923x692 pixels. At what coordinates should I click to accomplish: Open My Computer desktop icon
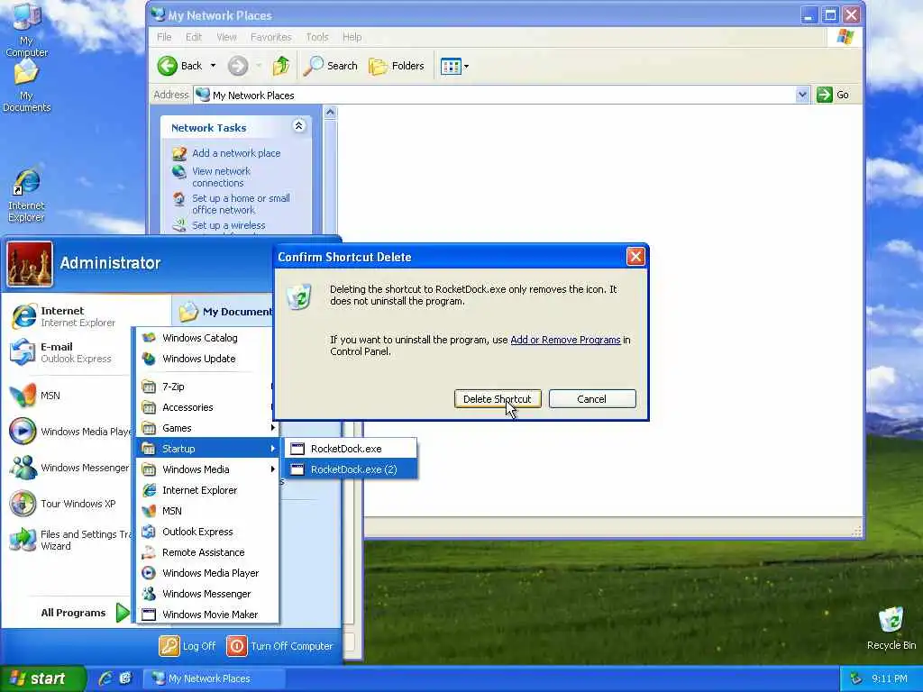[x=26, y=30]
